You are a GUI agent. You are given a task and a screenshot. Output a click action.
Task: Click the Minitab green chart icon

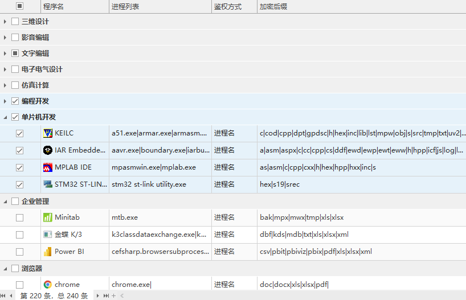[x=47, y=217]
